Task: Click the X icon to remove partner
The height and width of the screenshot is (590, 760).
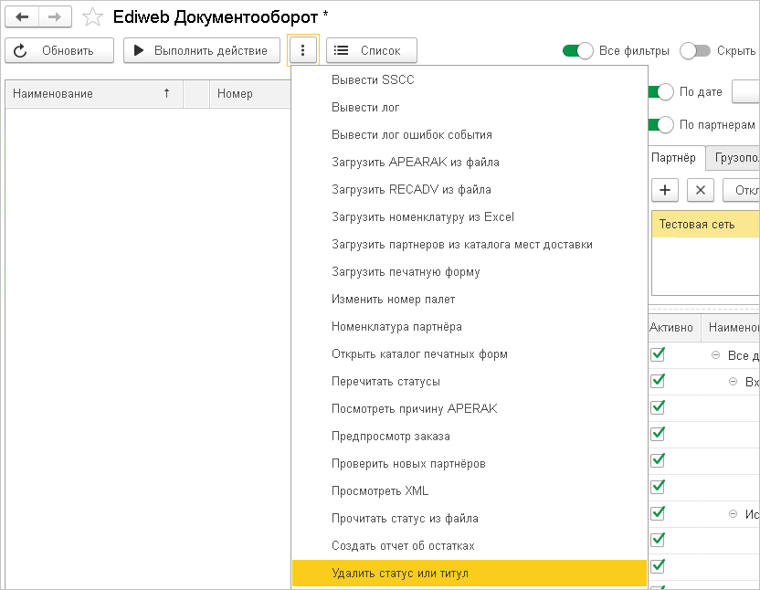Action: coord(700,190)
